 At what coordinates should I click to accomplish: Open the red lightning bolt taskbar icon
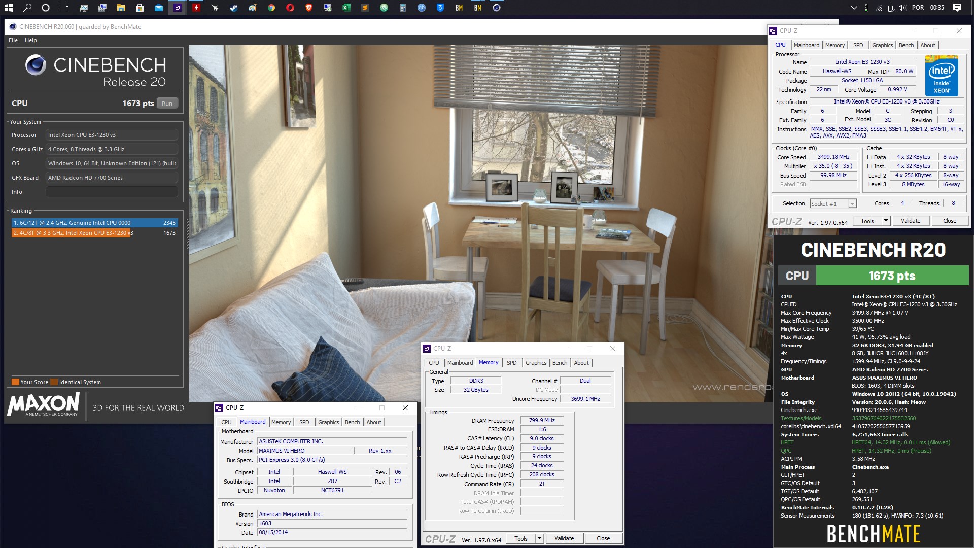pyautogui.click(x=196, y=8)
